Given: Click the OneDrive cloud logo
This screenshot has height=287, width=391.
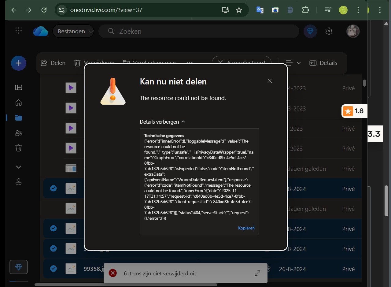Looking at the screenshot, I should coord(41,31).
